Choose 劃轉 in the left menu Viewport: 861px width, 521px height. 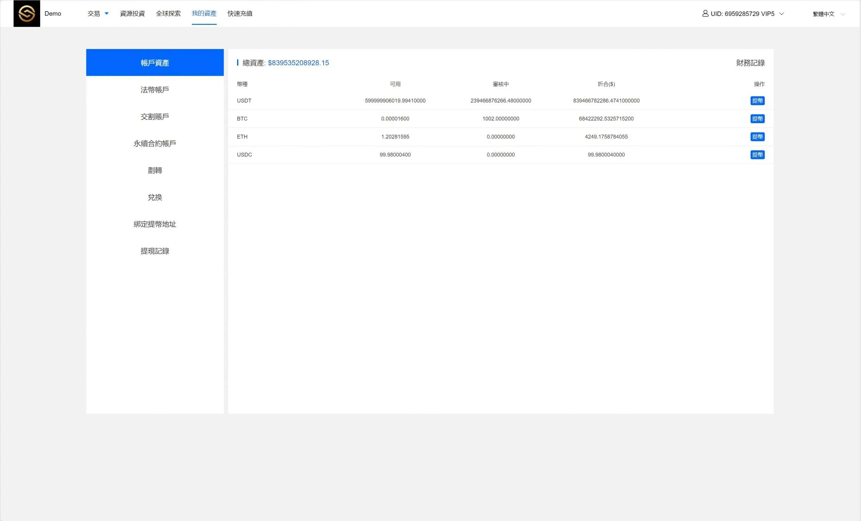tap(155, 171)
